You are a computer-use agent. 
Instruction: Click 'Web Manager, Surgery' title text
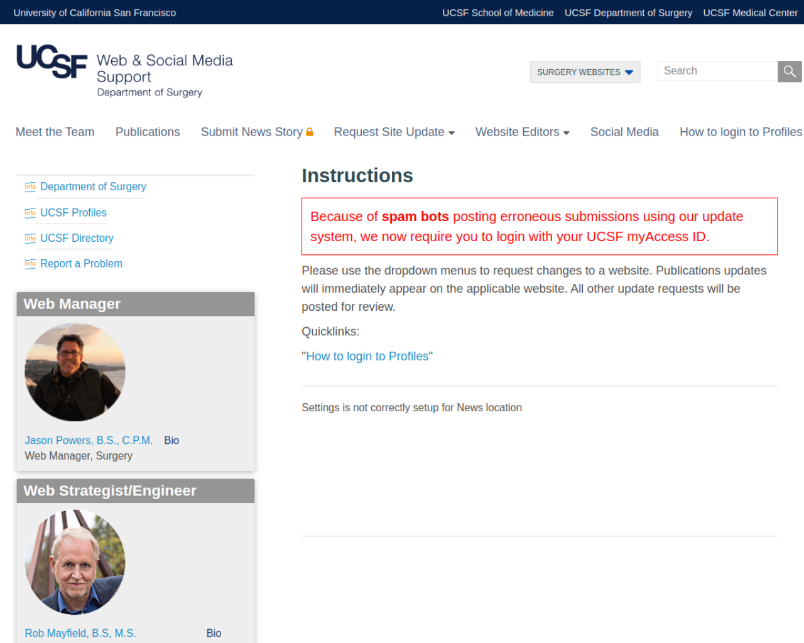click(x=79, y=456)
